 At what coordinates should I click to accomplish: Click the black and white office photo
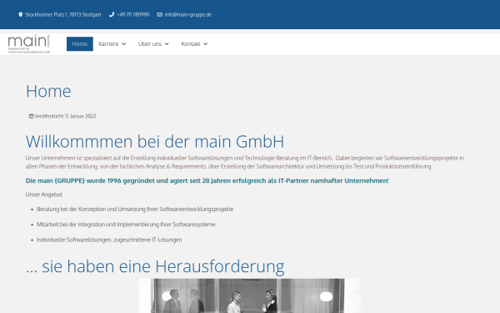(x=250, y=295)
